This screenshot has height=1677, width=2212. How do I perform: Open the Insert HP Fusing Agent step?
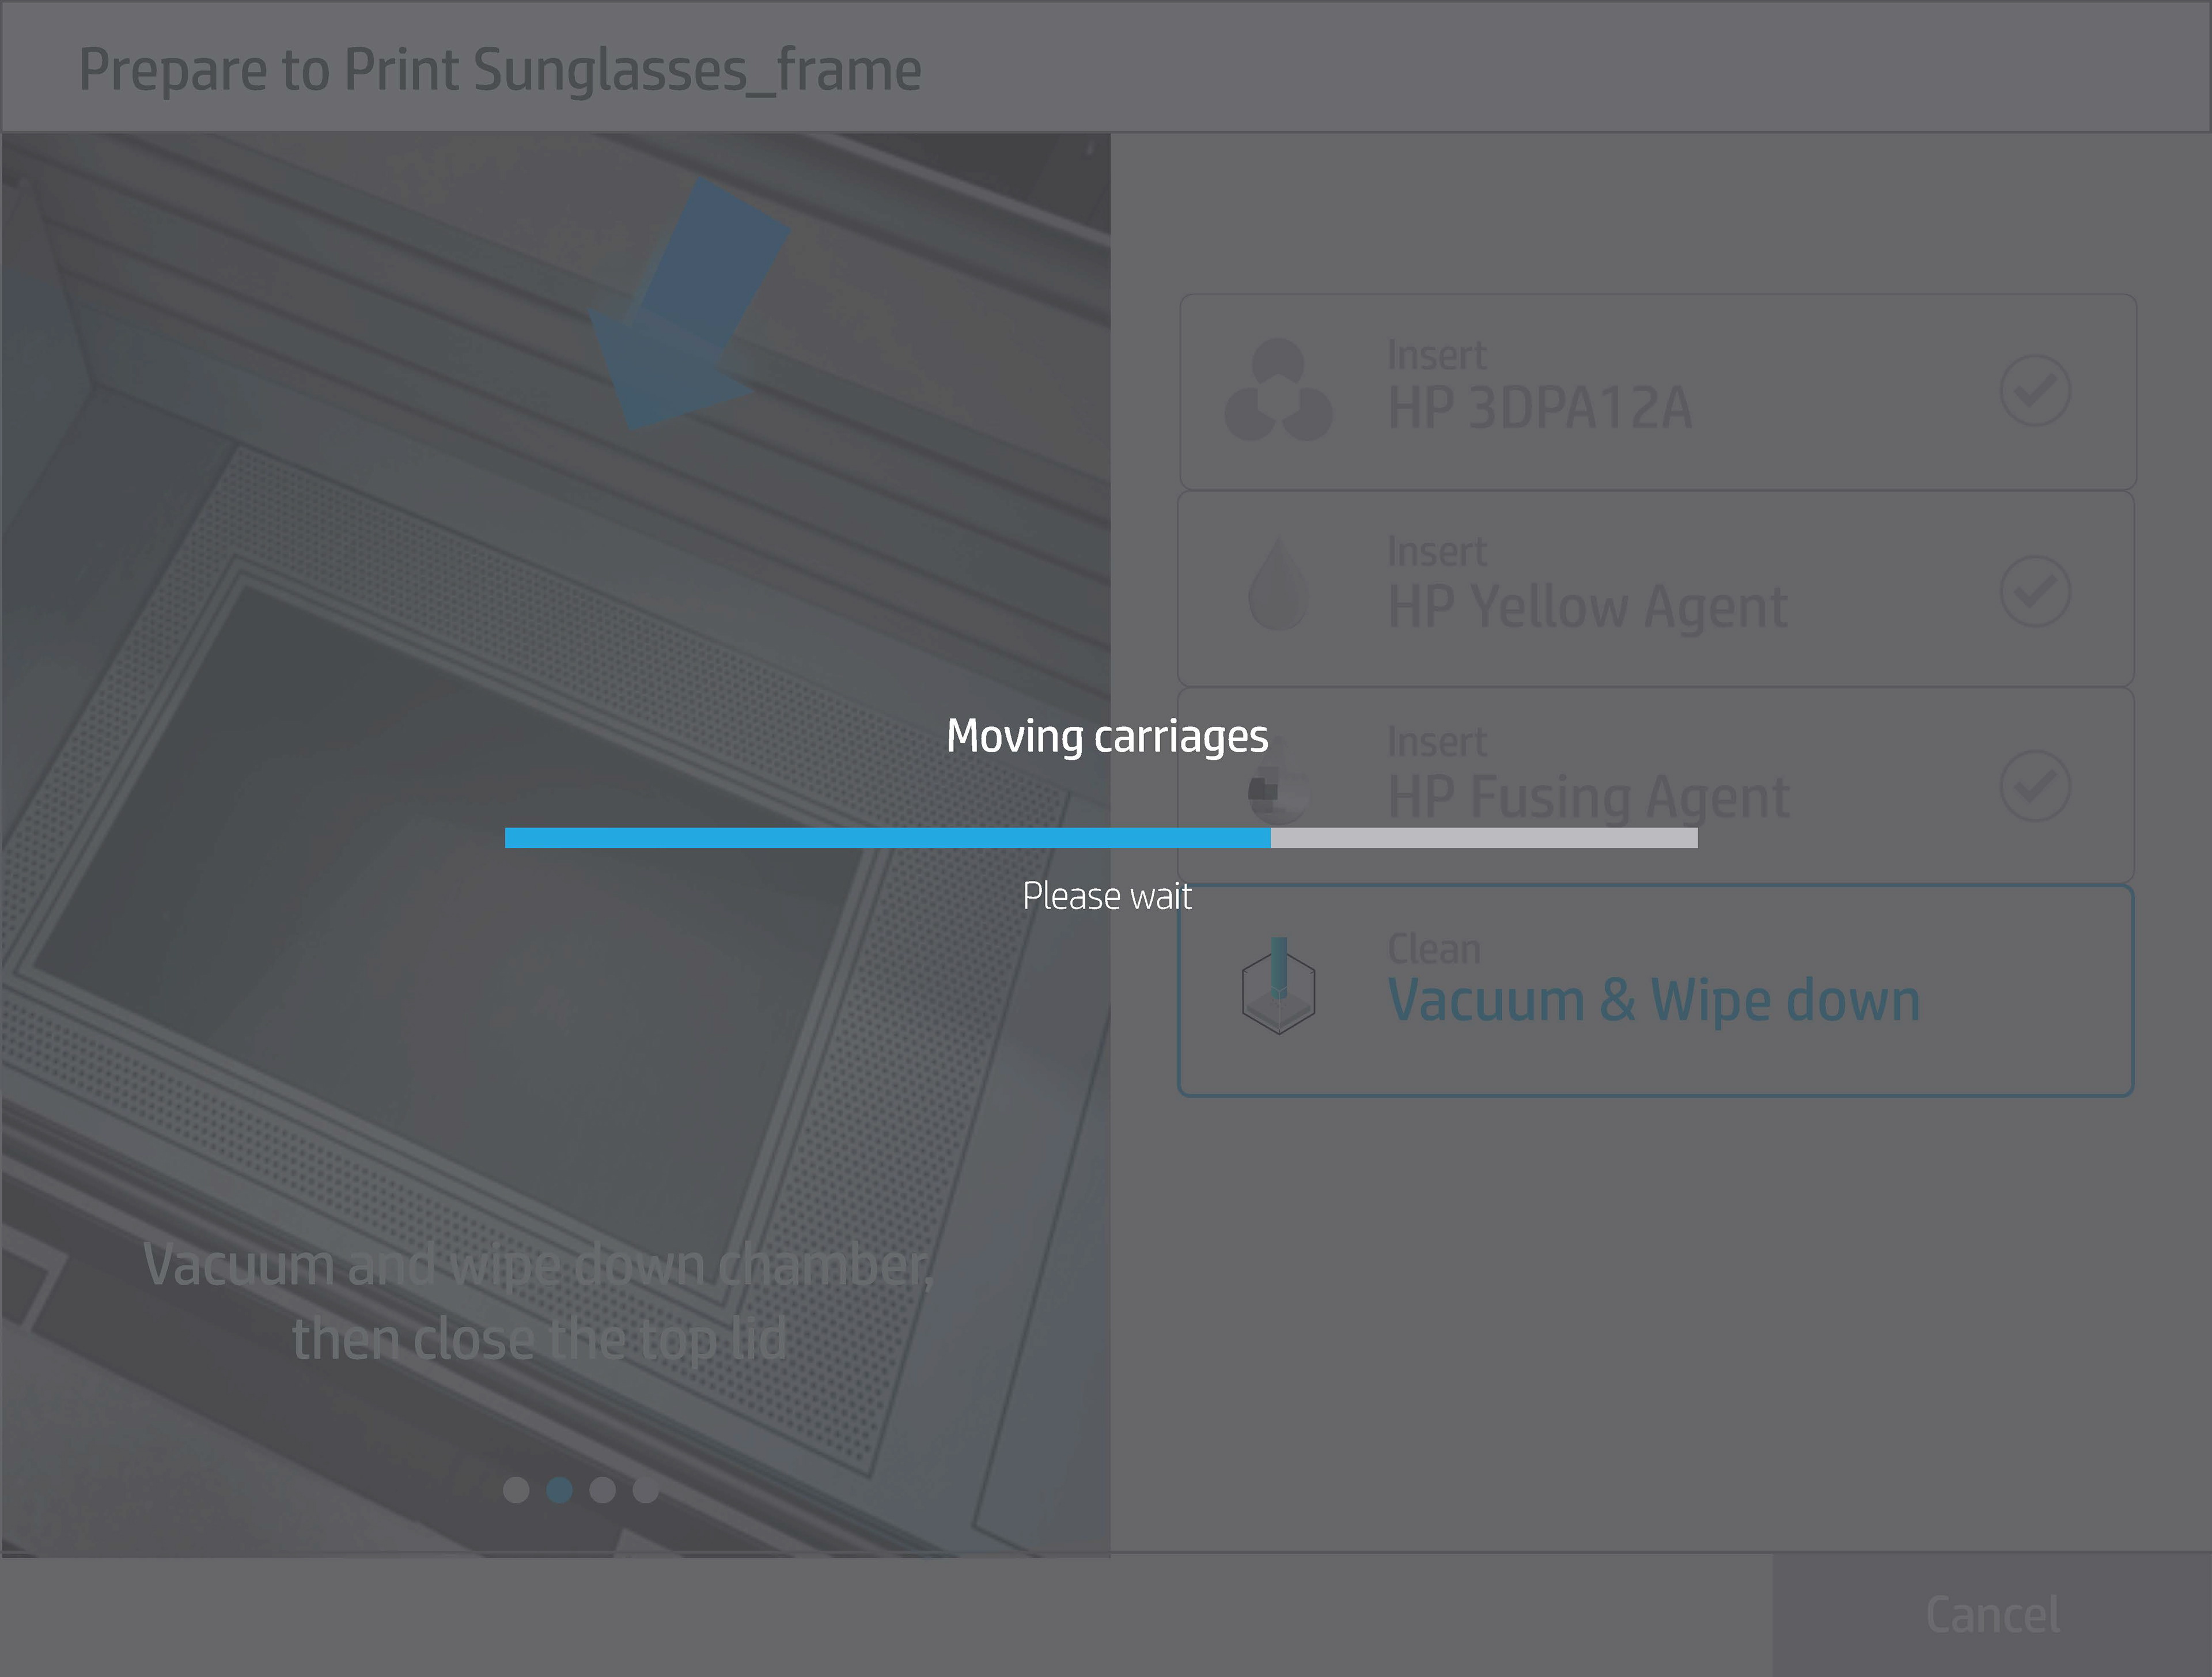pyautogui.click(x=1657, y=785)
